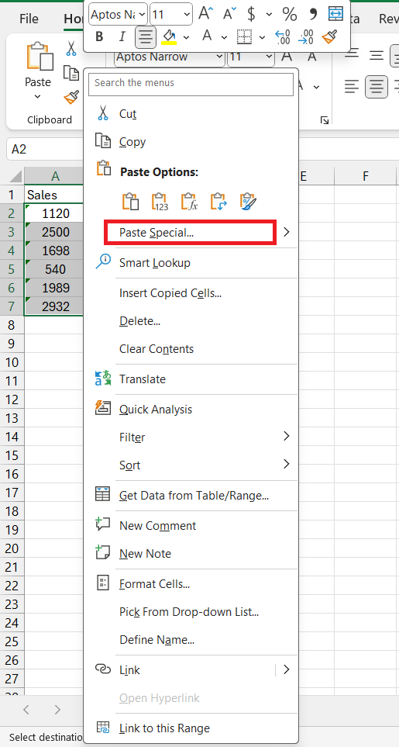Select cell containing 2932
The height and width of the screenshot is (747, 399).
[x=55, y=306]
